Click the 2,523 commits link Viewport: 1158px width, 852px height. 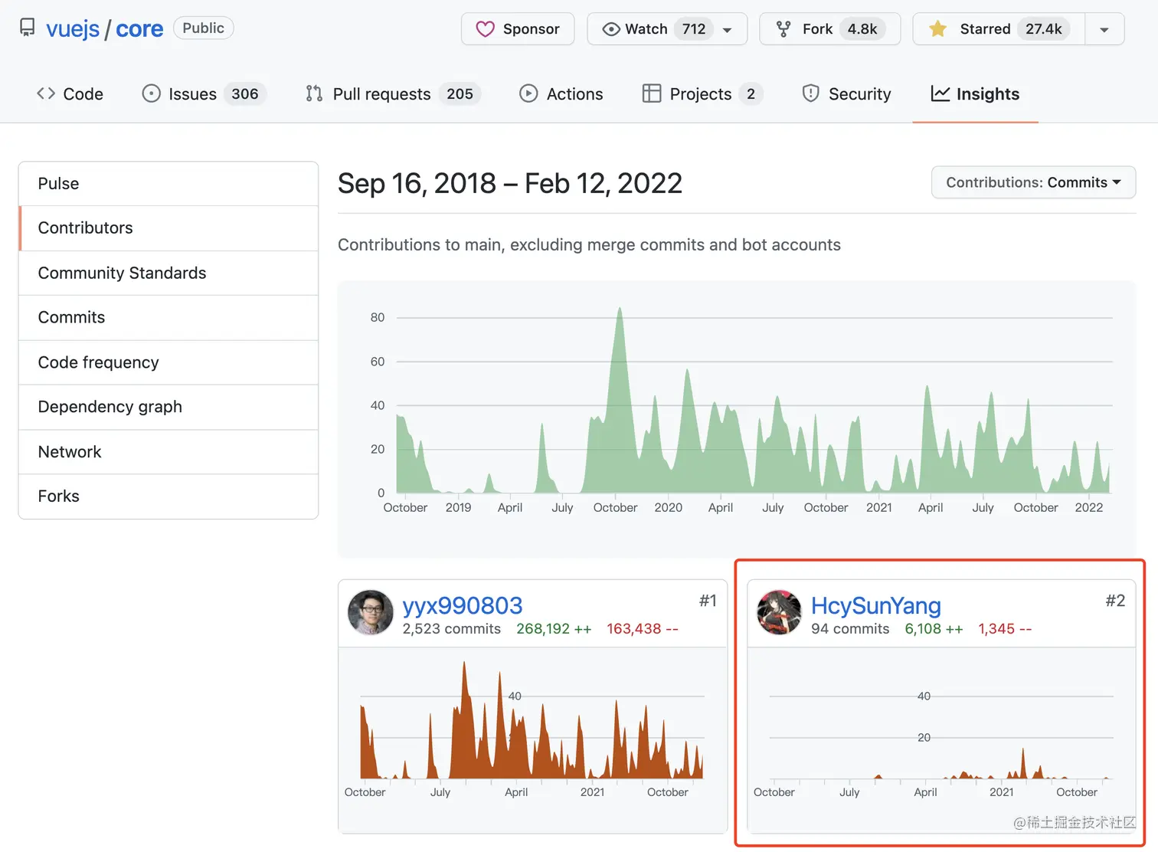(452, 629)
